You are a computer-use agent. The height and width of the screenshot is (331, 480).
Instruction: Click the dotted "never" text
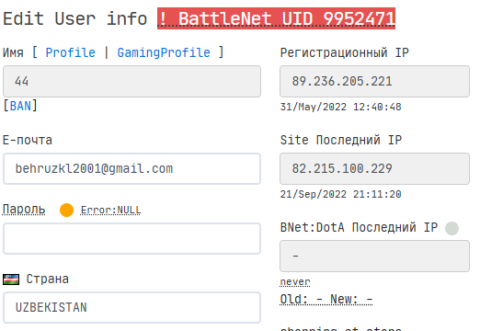[295, 281]
